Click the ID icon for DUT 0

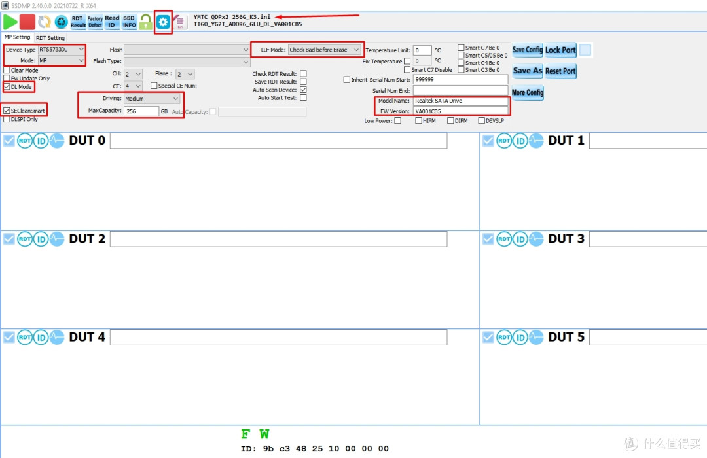tap(41, 141)
